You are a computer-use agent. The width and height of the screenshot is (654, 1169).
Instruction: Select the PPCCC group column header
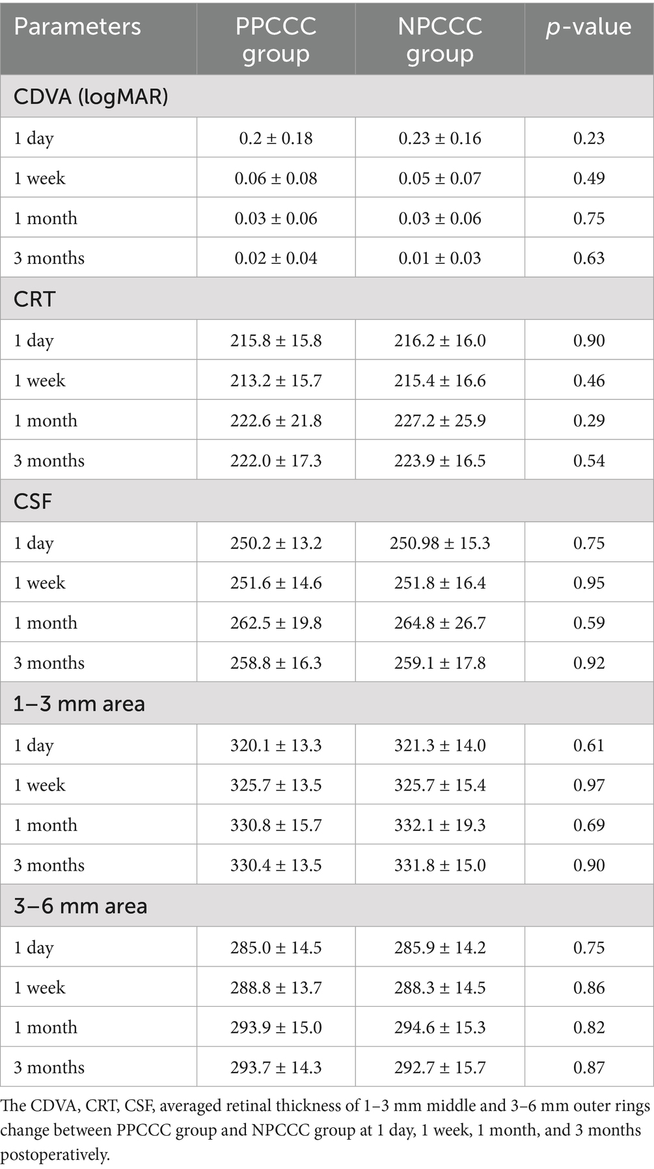click(276, 40)
